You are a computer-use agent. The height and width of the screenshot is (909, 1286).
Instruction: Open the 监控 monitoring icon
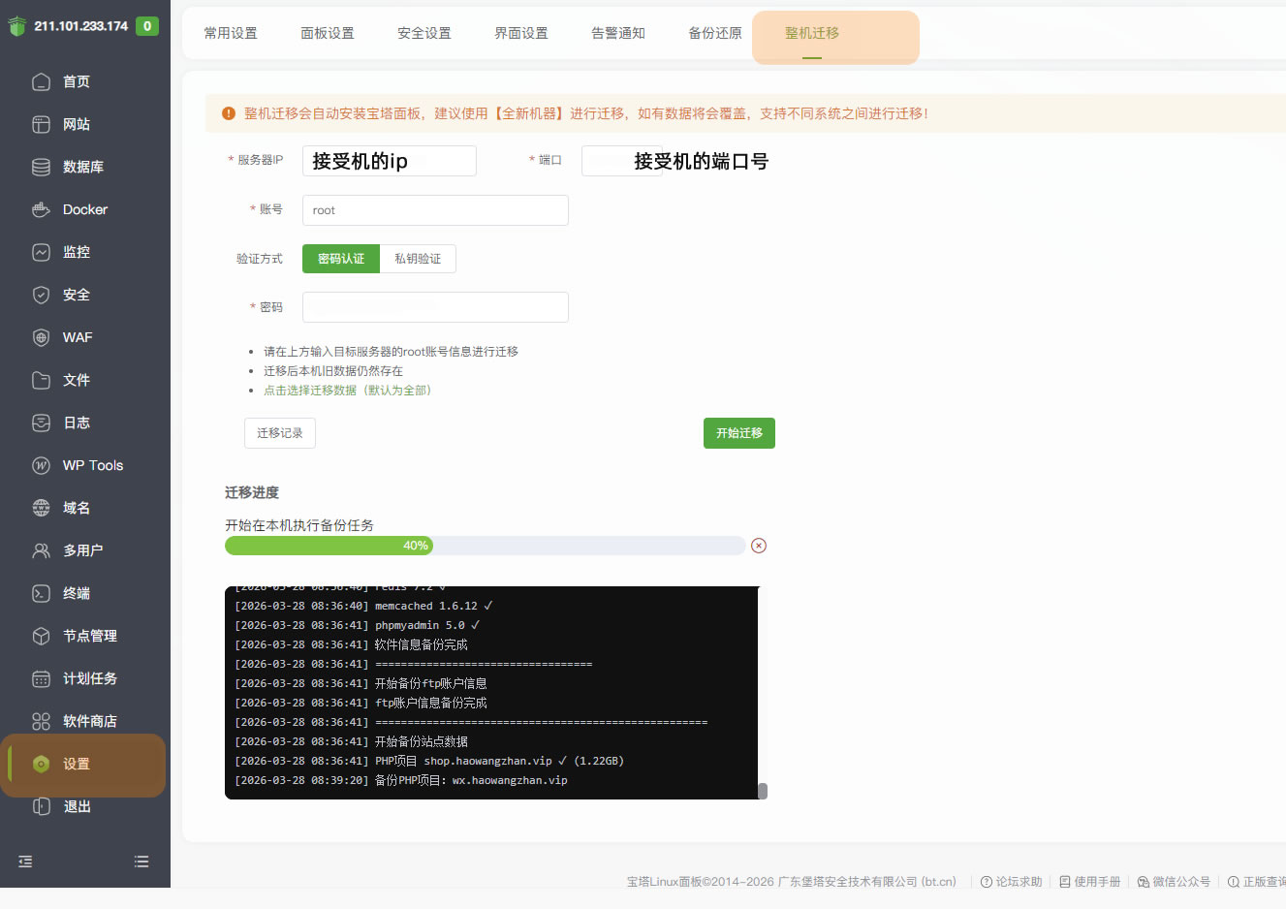pyautogui.click(x=41, y=252)
